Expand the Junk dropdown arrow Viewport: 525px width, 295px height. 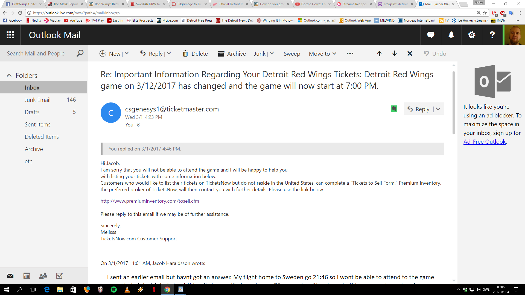coord(272,54)
